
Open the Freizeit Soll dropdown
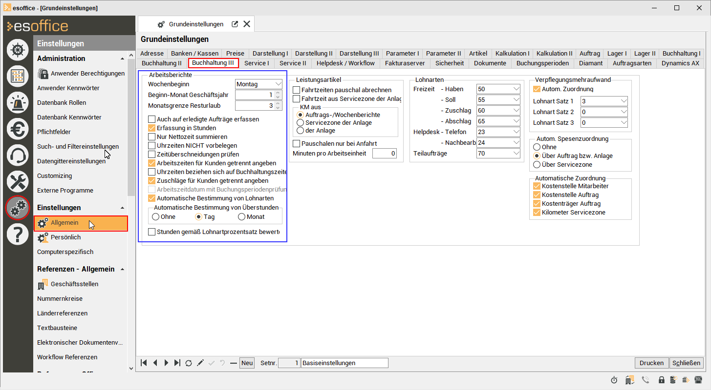(x=517, y=100)
